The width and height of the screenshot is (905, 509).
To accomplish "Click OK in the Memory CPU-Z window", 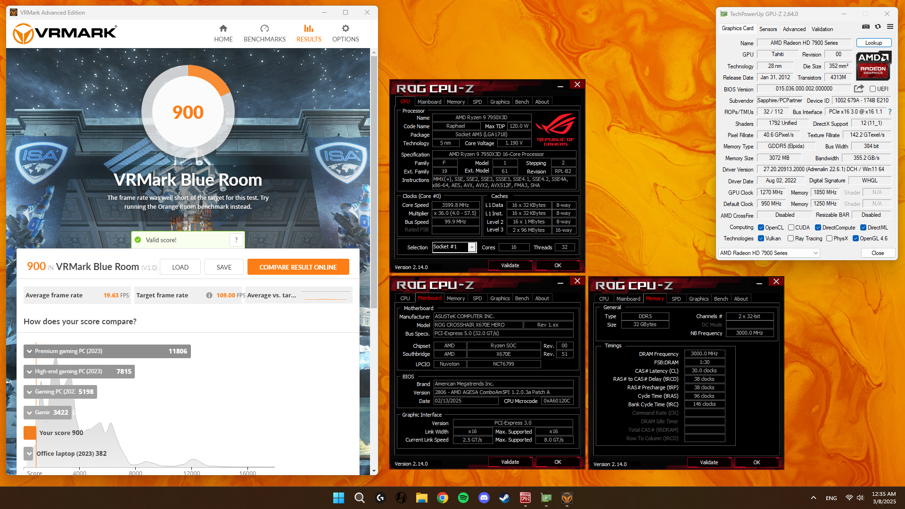I will click(x=757, y=463).
